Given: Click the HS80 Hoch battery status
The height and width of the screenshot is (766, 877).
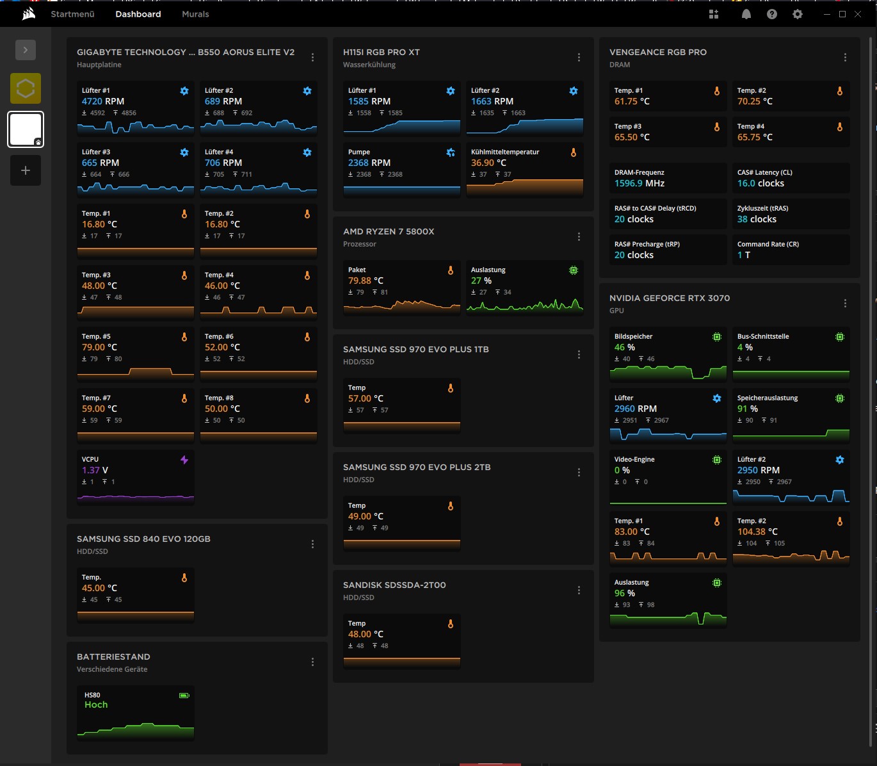Looking at the screenshot, I should point(96,705).
